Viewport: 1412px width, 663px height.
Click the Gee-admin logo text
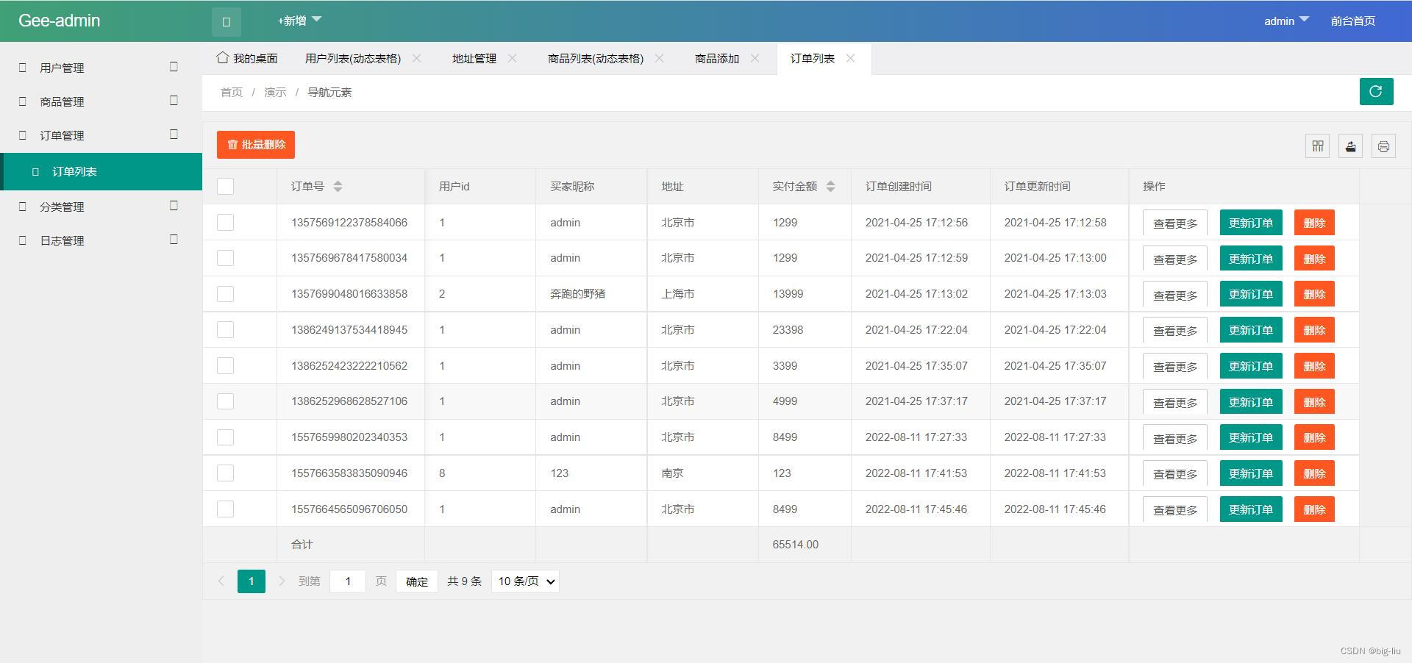click(59, 21)
